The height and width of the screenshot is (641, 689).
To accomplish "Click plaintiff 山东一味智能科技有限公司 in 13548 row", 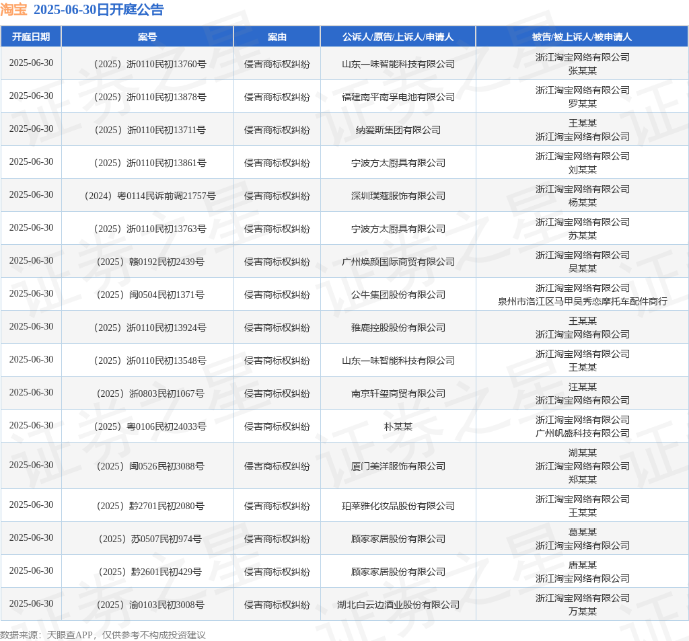I will (398, 361).
